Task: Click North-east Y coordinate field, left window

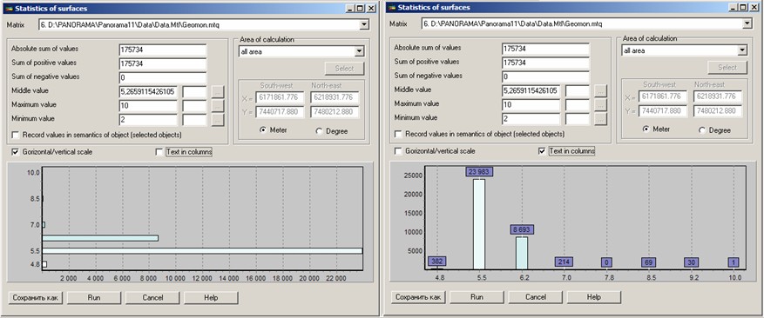Action: [334, 112]
